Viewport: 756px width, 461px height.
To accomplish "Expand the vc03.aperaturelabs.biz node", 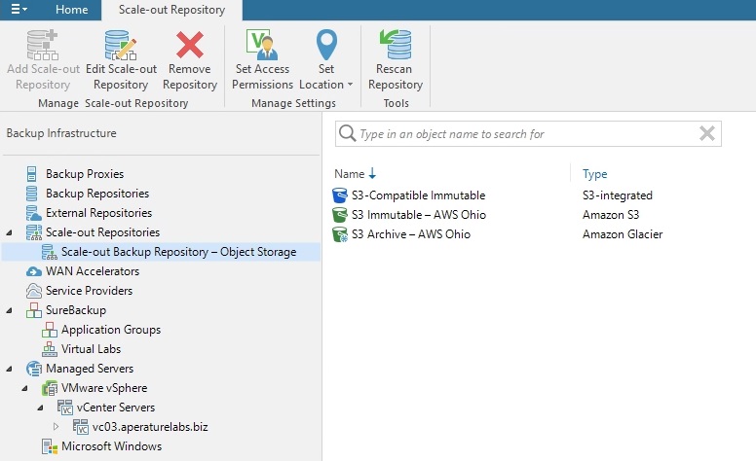I will (x=56, y=426).
